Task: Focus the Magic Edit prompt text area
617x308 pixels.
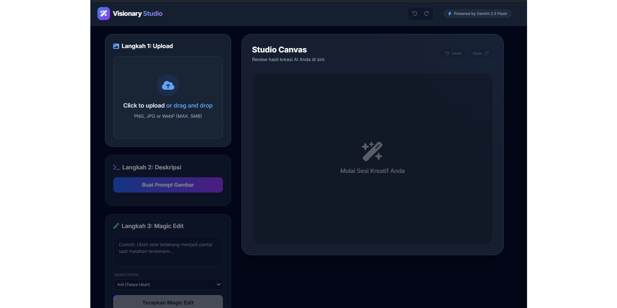Action: (x=168, y=251)
